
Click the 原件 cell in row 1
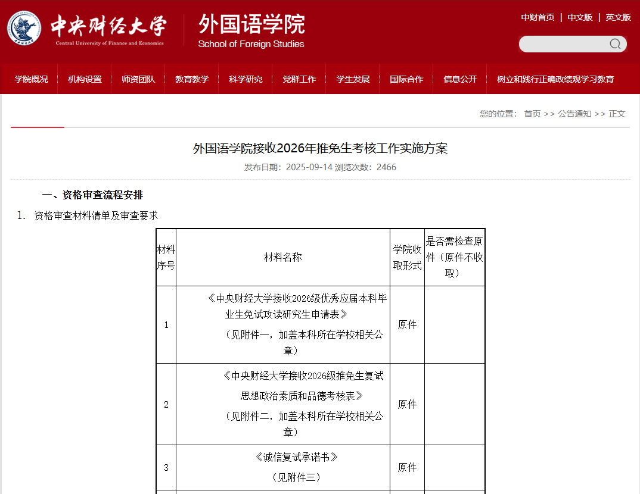(408, 324)
